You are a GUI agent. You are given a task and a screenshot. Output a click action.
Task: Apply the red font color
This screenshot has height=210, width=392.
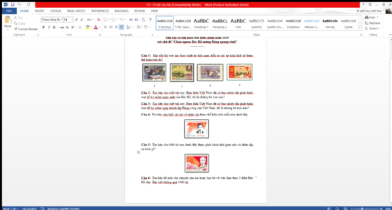95,27
